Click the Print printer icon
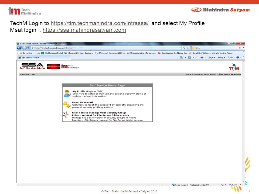259x194 pixels. click(x=202, y=57)
